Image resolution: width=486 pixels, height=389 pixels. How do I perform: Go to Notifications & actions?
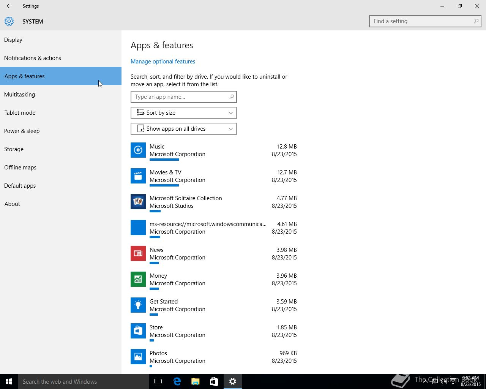pyautogui.click(x=33, y=58)
